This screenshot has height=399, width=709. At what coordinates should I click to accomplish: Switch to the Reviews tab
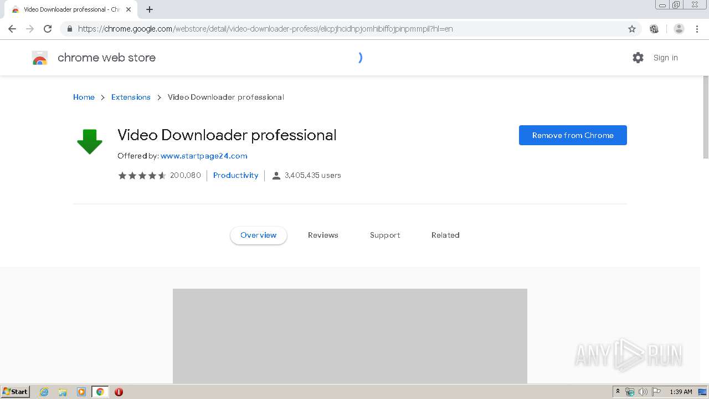pyautogui.click(x=323, y=235)
